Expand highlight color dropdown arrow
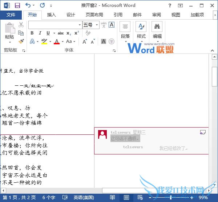Screen dimensions: 218x202 51,41
